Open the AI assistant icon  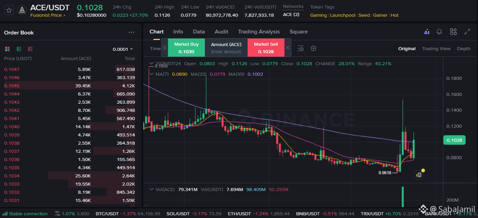point(427,32)
